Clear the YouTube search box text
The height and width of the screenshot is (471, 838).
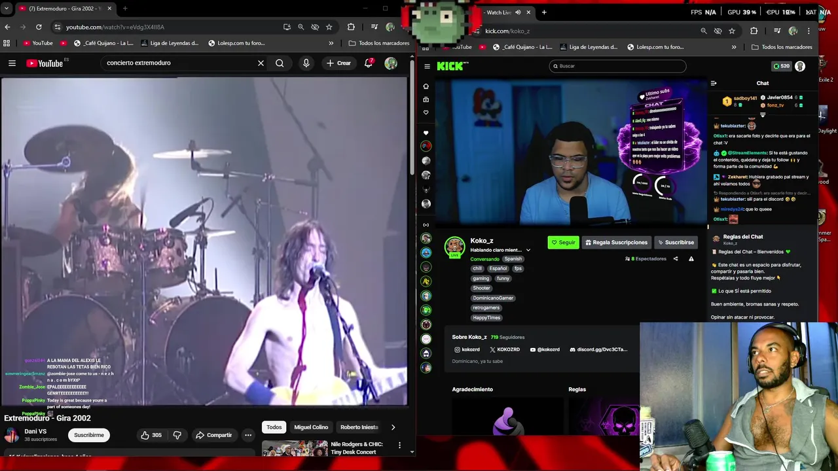pos(261,63)
